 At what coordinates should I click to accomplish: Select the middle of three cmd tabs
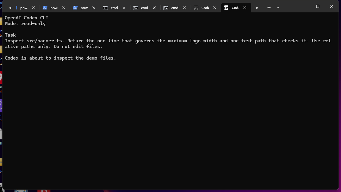(x=144, y=8)
